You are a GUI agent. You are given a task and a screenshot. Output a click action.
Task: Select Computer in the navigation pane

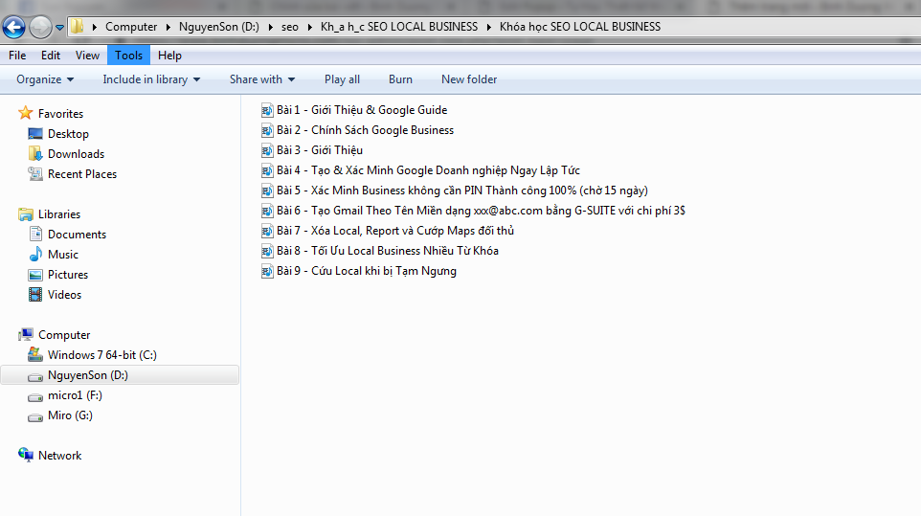click(64, 335)
